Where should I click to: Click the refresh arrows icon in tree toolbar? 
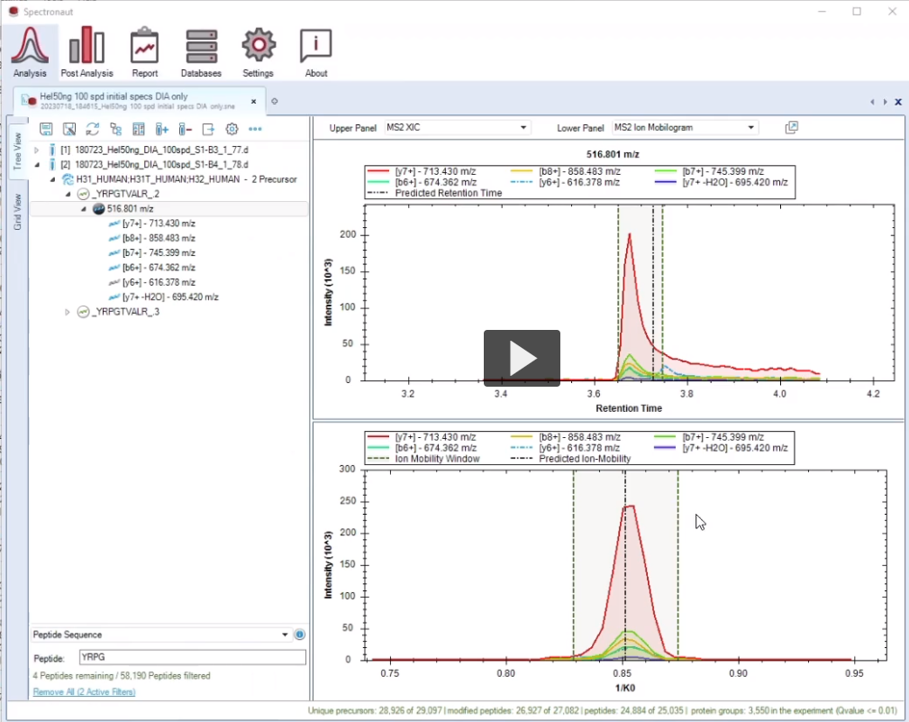(x=92, y=129)
